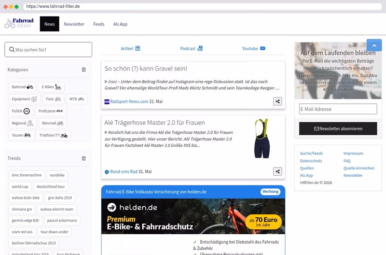Toggle the Equipment category filter
Viewport: 386px width, 255px height.
coord(25,99)
